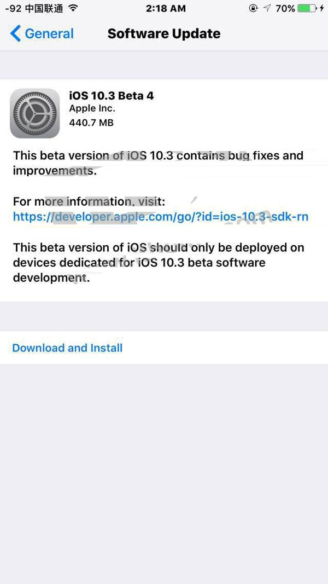Tap the battery icon in status bar
328x584 pixels.
[x=308, y=8]
